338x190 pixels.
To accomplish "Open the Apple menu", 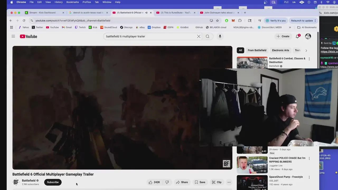I will click(12, 2).
